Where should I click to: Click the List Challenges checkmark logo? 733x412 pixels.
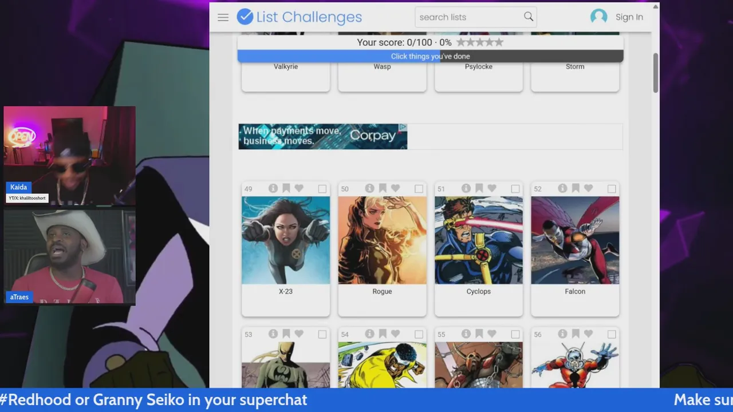245,17
